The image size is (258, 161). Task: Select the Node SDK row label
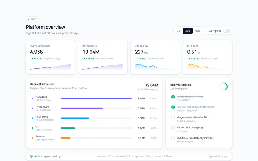pos(41,97)
